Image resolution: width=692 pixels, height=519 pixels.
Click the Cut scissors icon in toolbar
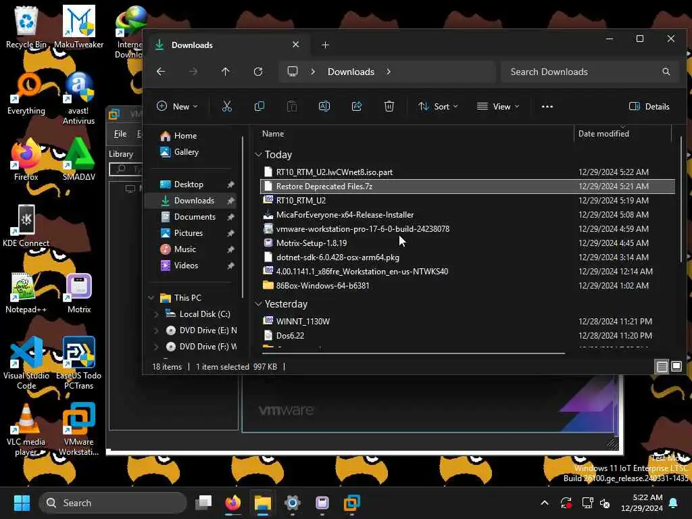pos(227,106)
